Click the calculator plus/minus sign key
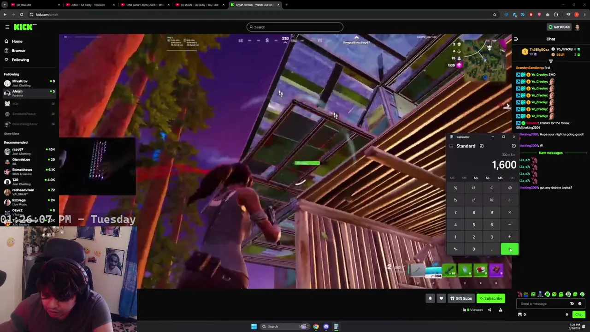The height and width of the screenshot is (332, 590). click(455, 249)
